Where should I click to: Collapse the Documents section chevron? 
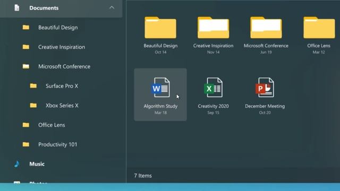click(112, 7)
